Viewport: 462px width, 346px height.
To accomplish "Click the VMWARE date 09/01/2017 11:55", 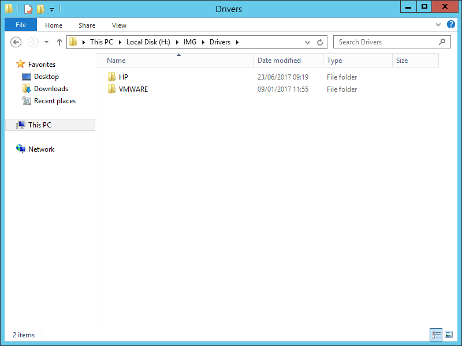I will click(283, 89).
